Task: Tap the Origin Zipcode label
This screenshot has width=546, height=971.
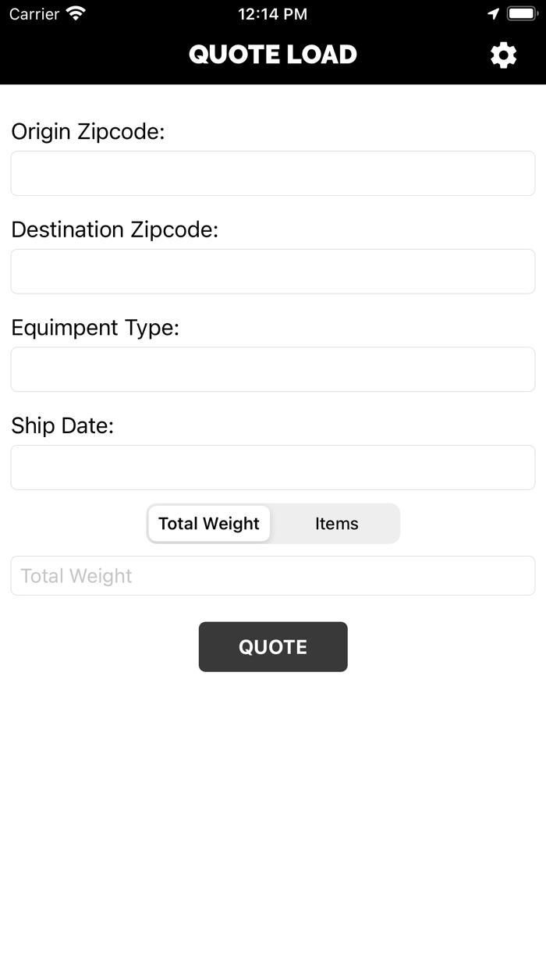Action: [88, 131]
